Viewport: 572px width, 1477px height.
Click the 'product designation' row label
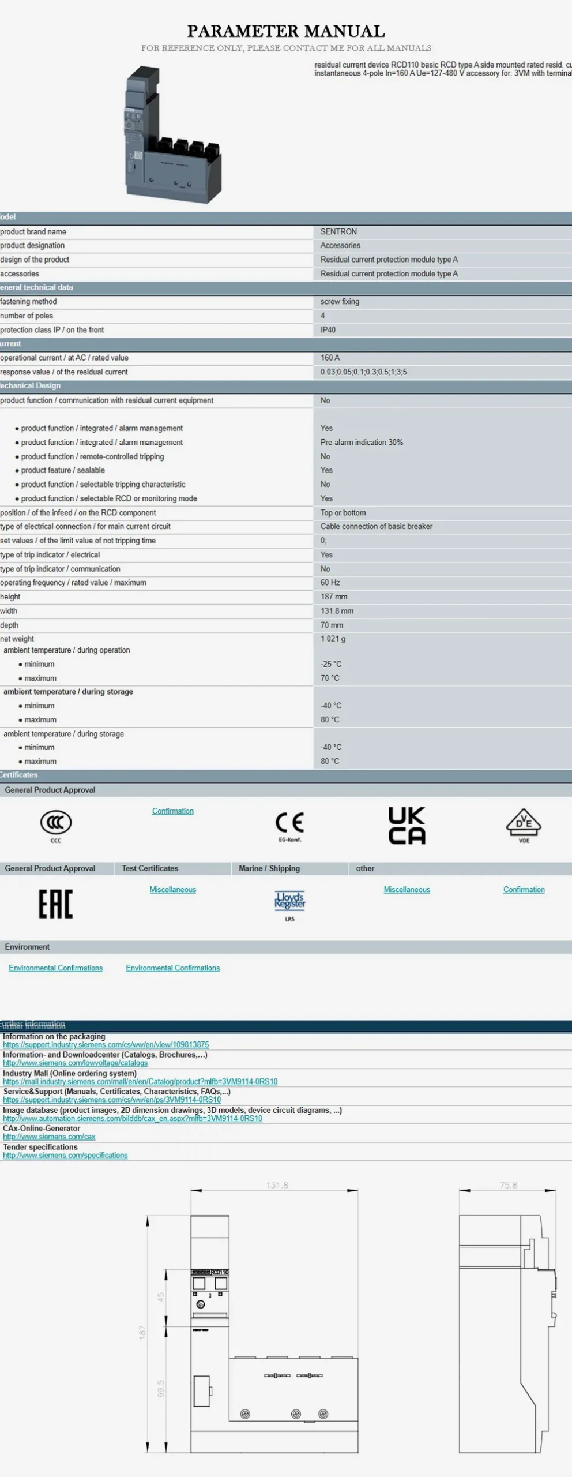tap(32, 246)
